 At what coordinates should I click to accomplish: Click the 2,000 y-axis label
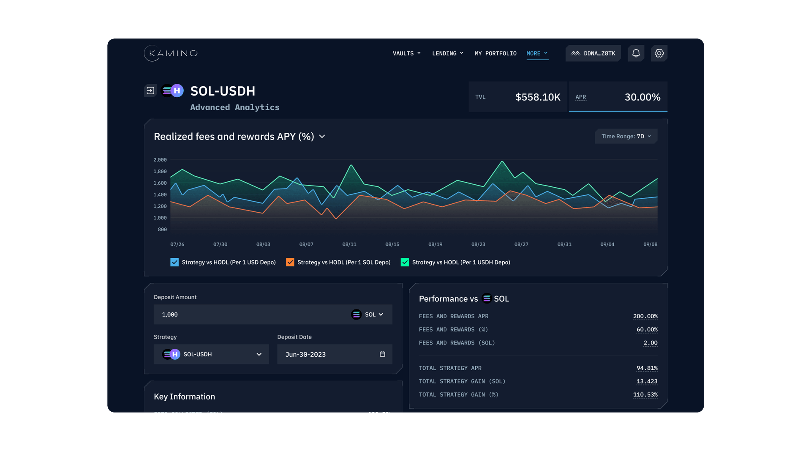[160, 160]
